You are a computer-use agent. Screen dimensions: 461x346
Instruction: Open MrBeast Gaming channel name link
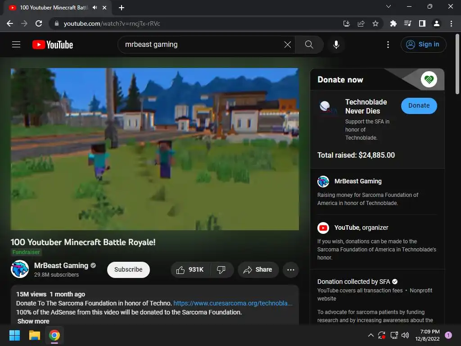(61, 265)
